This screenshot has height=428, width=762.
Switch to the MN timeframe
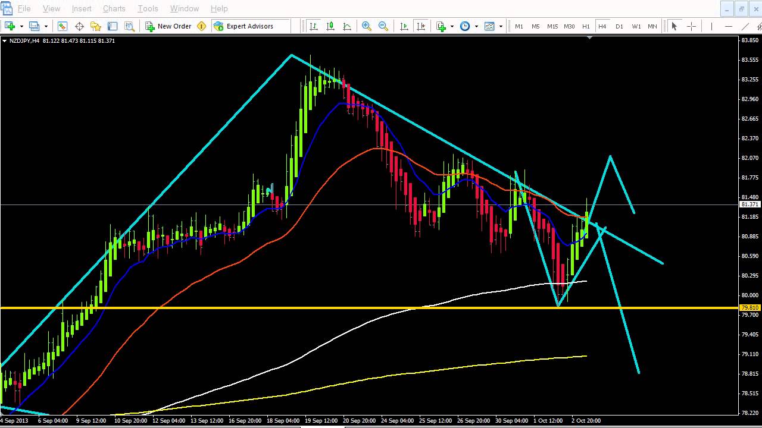pos(652,26)
